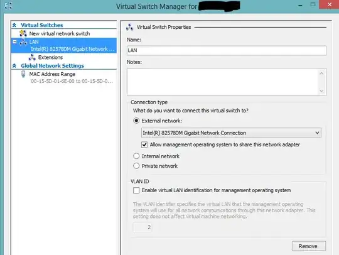Click the Notes scrollbar down arrow

click(321, 90)
